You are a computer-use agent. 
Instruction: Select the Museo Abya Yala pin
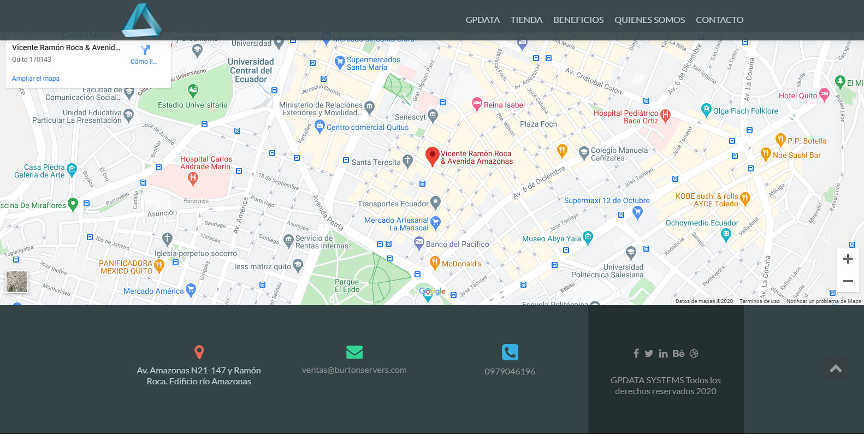(588, 237)
